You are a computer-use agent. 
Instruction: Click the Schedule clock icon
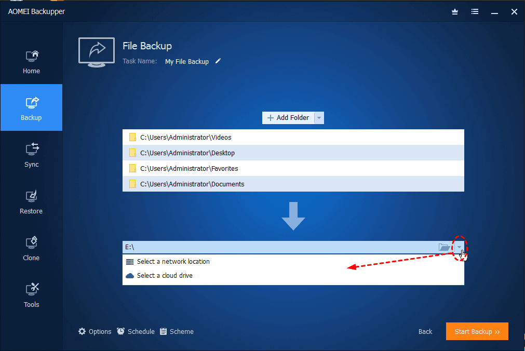(x=120, y=331)
